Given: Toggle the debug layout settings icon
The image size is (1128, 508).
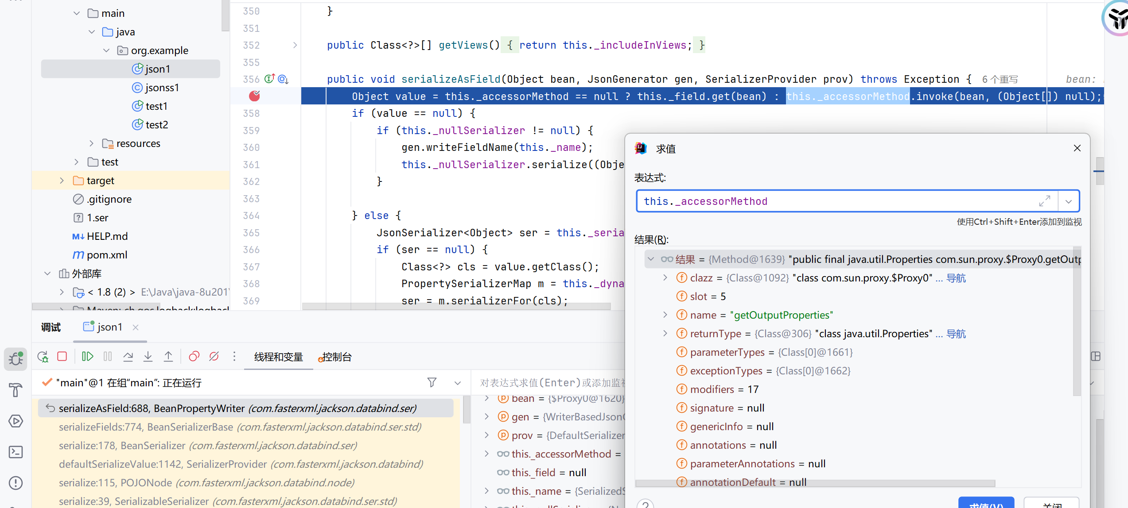Looking at the screenshot, I should coord(1096,356).
